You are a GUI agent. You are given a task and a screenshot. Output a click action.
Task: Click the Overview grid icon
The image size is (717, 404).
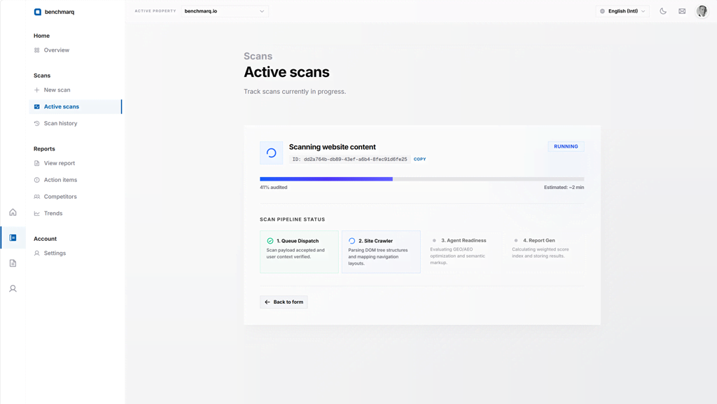(36, 50)
